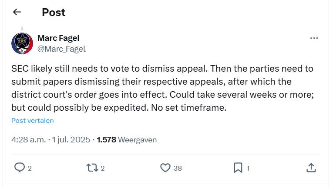Click the 38 likes count

point(178,168)
